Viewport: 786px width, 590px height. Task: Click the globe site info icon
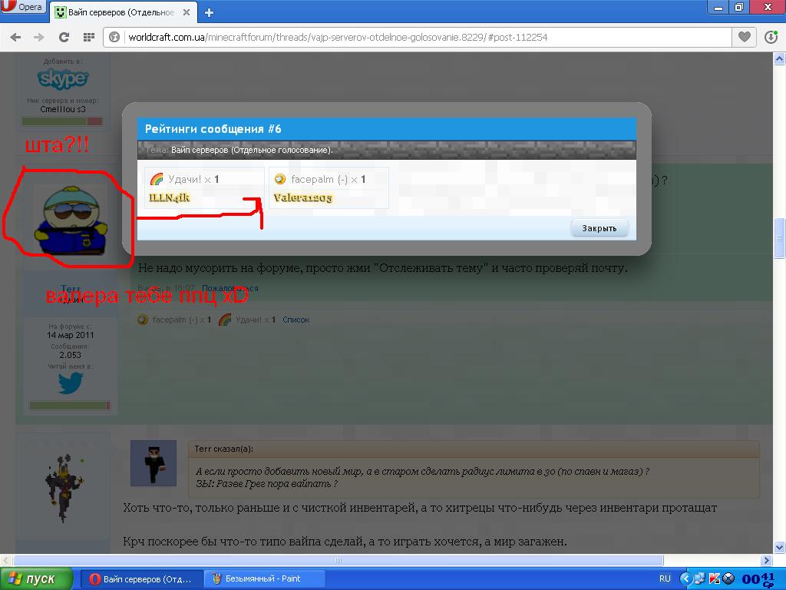(114, 37)
